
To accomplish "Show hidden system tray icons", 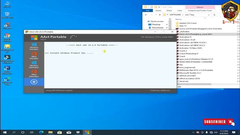I will click(193, 132).
